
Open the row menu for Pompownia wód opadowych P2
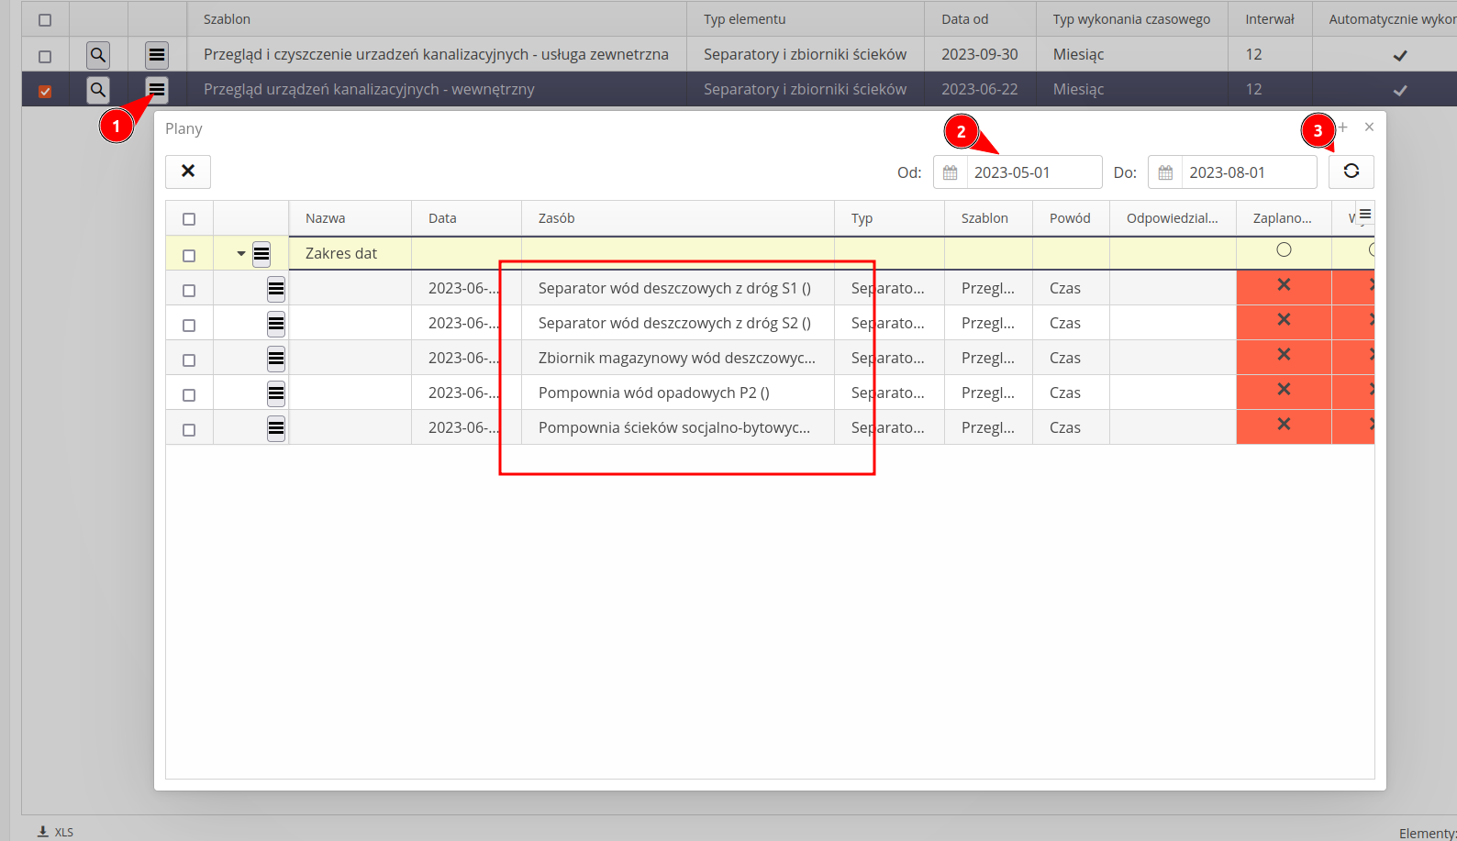(x=275, y=393)
